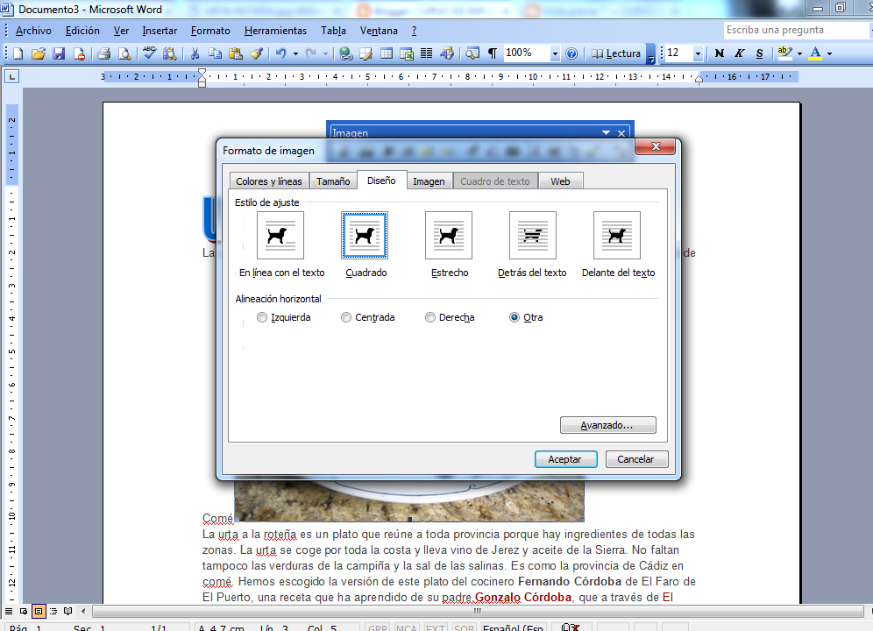
Task: Choose the Centrada alignment radio button
Action: 346,317
